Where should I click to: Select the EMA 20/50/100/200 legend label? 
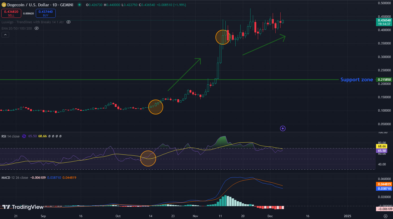point(17,28)
